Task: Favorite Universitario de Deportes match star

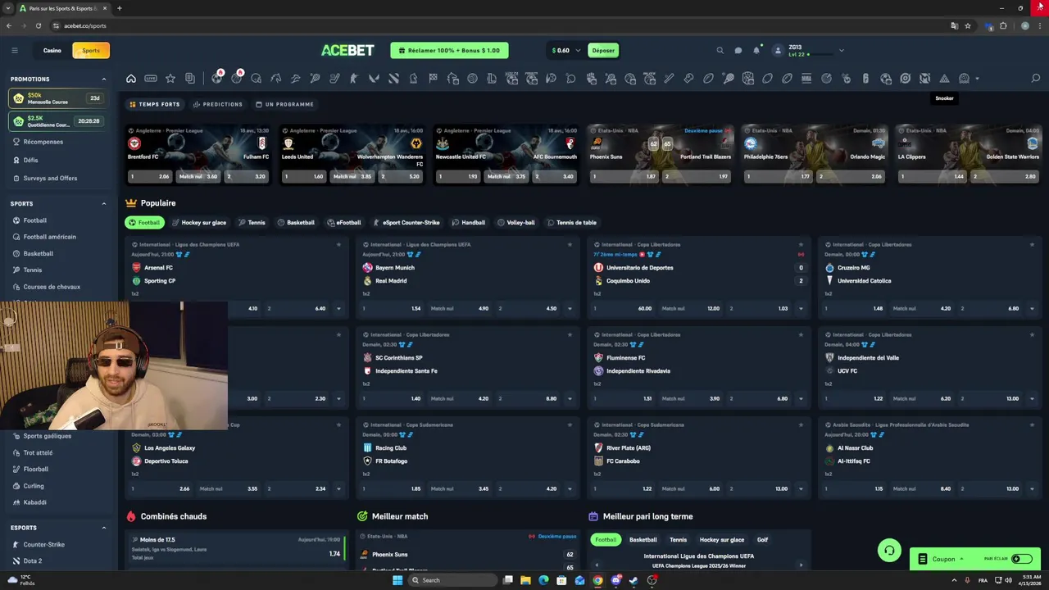Action: tap(801, 244)
